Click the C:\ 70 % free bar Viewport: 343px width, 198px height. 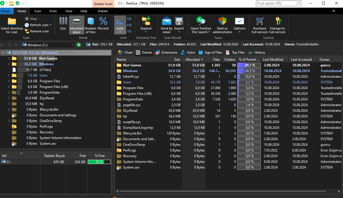[99, 162]
